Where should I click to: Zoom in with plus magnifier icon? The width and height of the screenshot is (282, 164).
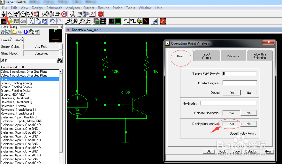(x=69, y=21)
